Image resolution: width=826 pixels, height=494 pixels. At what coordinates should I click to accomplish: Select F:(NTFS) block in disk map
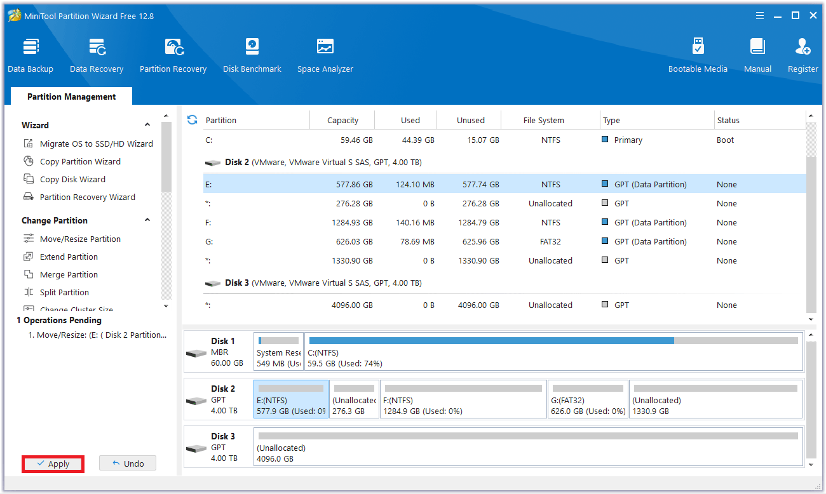point(463,399)
